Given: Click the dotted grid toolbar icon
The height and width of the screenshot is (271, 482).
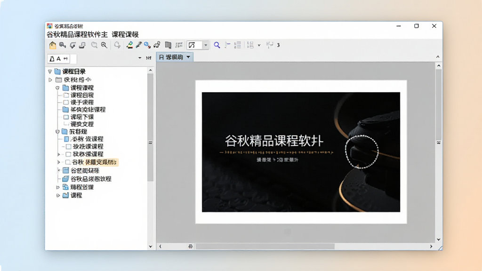Looking at the screenshot, I should (x=179, y=45).
